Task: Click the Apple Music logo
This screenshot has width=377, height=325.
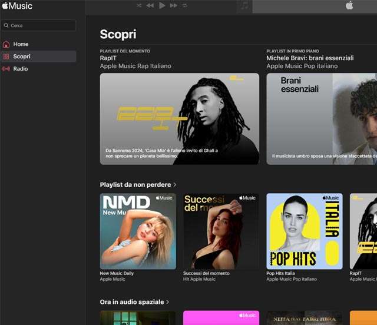Action: point(17,6)
